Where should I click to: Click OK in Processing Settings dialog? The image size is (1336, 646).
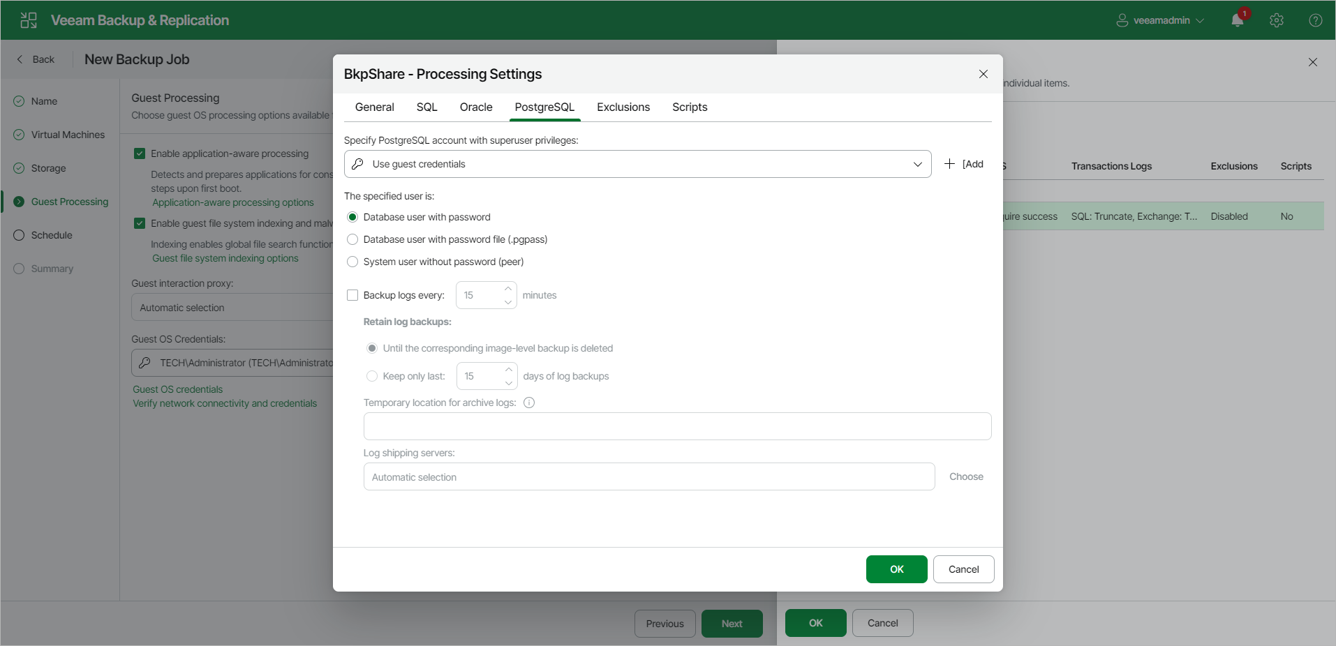coord(897,569)
